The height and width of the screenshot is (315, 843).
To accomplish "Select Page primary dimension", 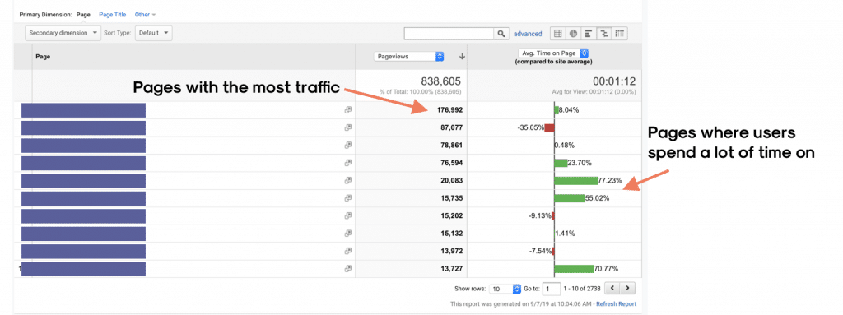I will click(83, 15).
